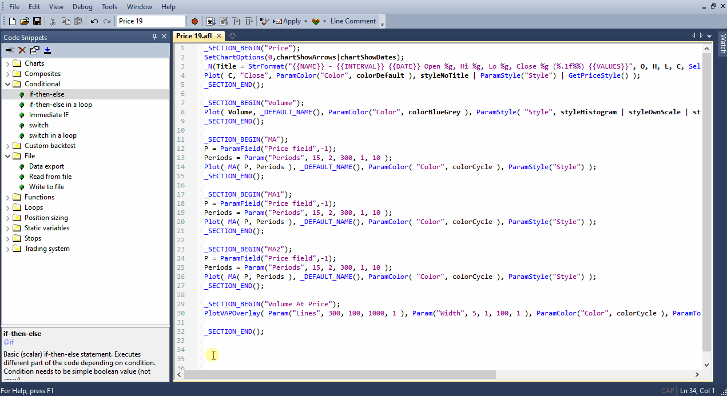
Task: Add new tab with plus icon
Action: (232, 36)
